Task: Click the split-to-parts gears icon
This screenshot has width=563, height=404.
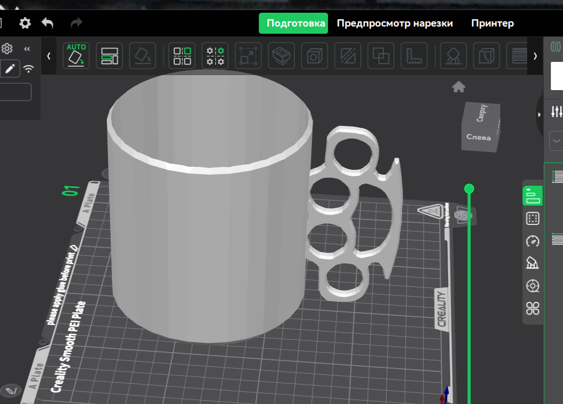Action: [x=215, y=56]
